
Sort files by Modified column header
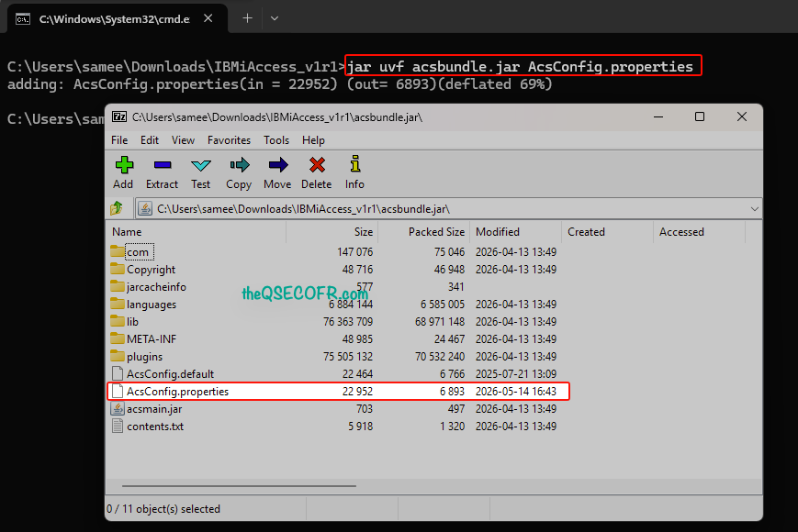(x=515, y=232)
